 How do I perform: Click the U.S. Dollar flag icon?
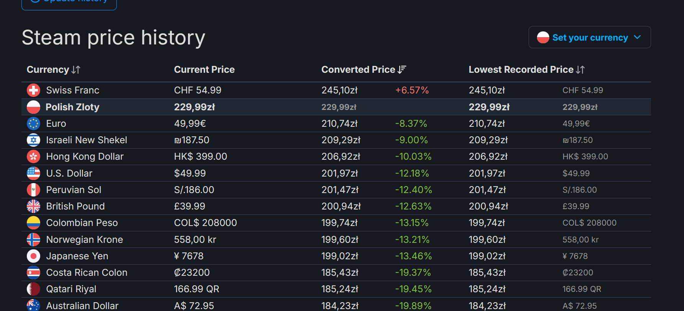tap(33, 174)
